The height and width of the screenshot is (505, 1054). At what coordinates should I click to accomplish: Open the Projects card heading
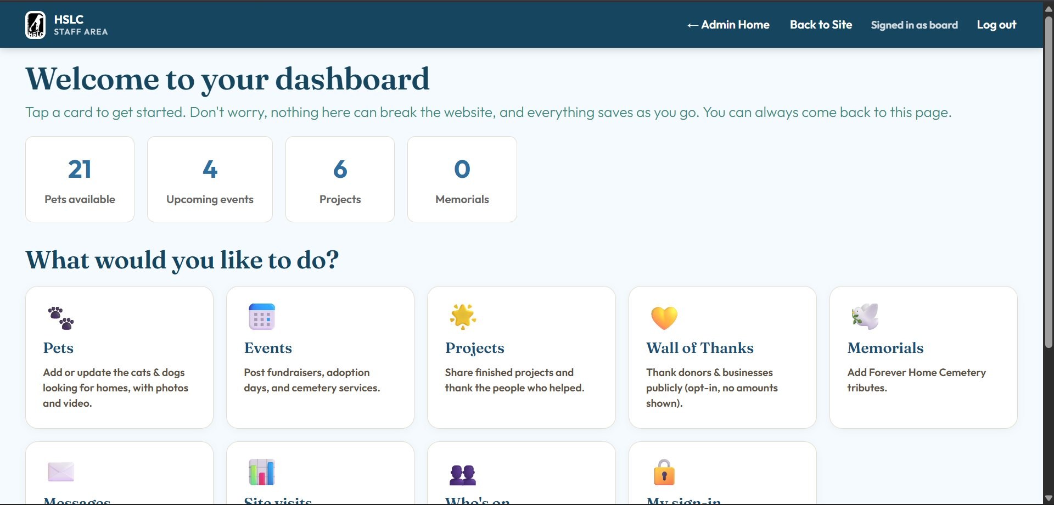(x=474, y=348)
